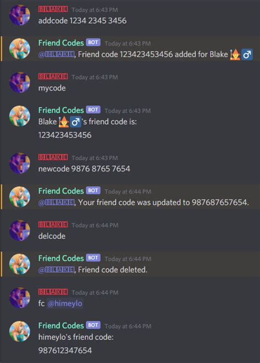260x363 pixels.
Task: Click the BOT tag on first Friend Codes reply
Action: click(x=93, y=42)
